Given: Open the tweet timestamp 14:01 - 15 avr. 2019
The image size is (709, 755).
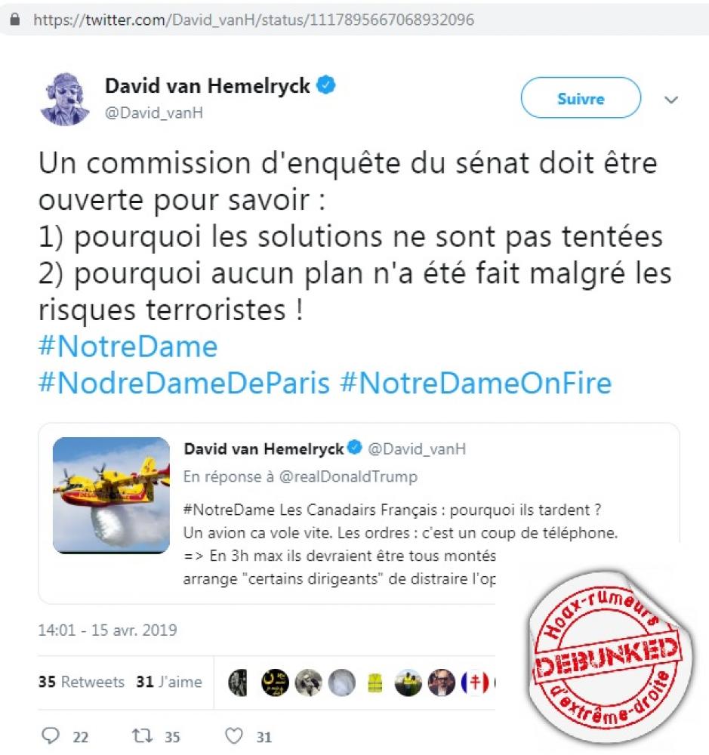Looking at the screenshot, I should click(x=107, y=630).
